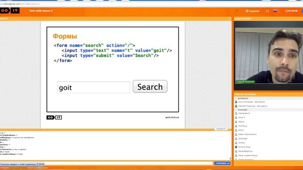Click the Romanov message in chat

click(x=13, y=149)
